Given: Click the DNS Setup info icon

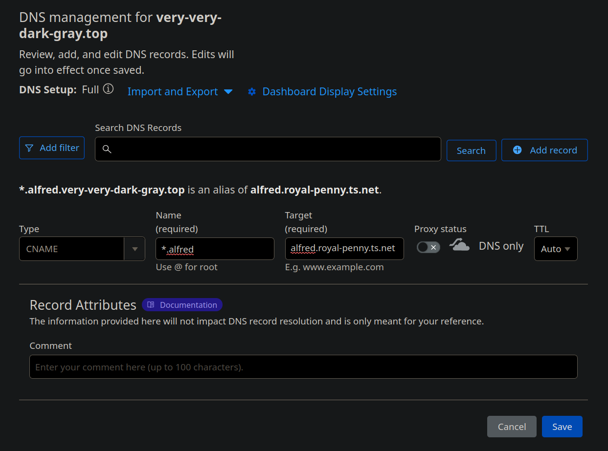Looking at the screenshot, I should [x=109, y=89].
